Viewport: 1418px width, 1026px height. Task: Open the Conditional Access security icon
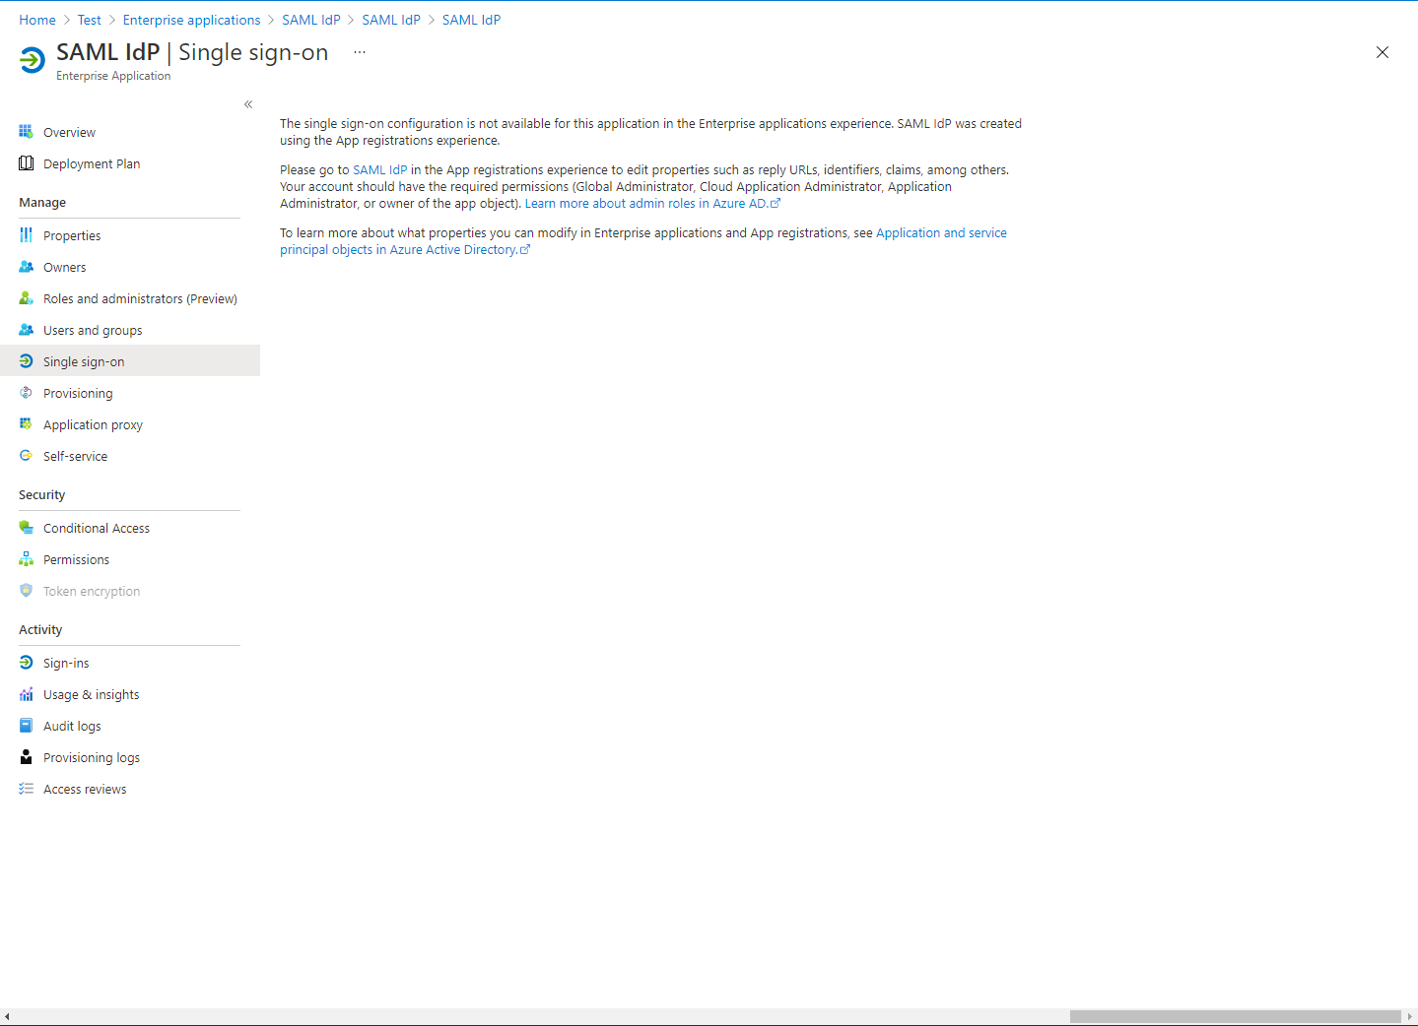[26, 528]
